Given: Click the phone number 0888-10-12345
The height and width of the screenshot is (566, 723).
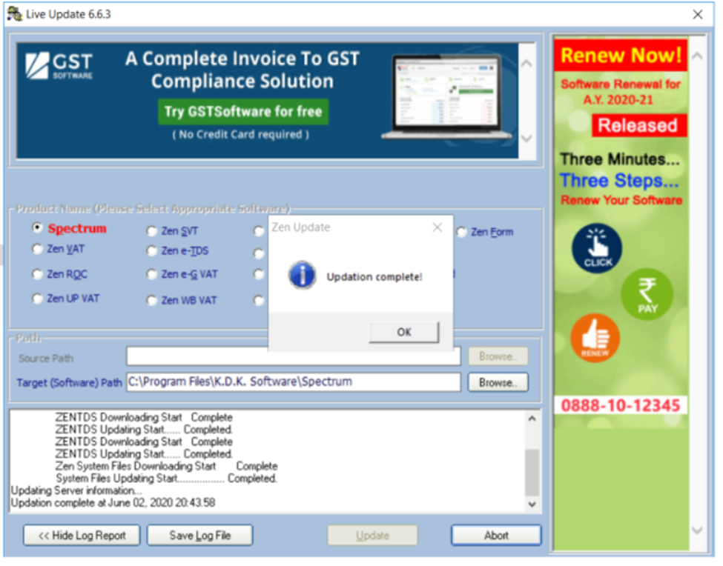Looking at the screenshot, I should [x=620, y=406].
